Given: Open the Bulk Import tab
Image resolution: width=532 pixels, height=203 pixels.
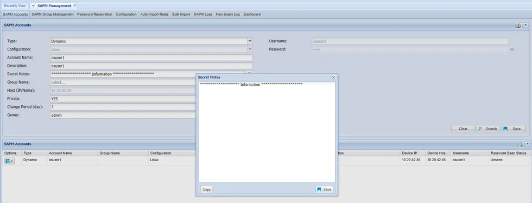Looking at the screenshot, I should point(181,14).
